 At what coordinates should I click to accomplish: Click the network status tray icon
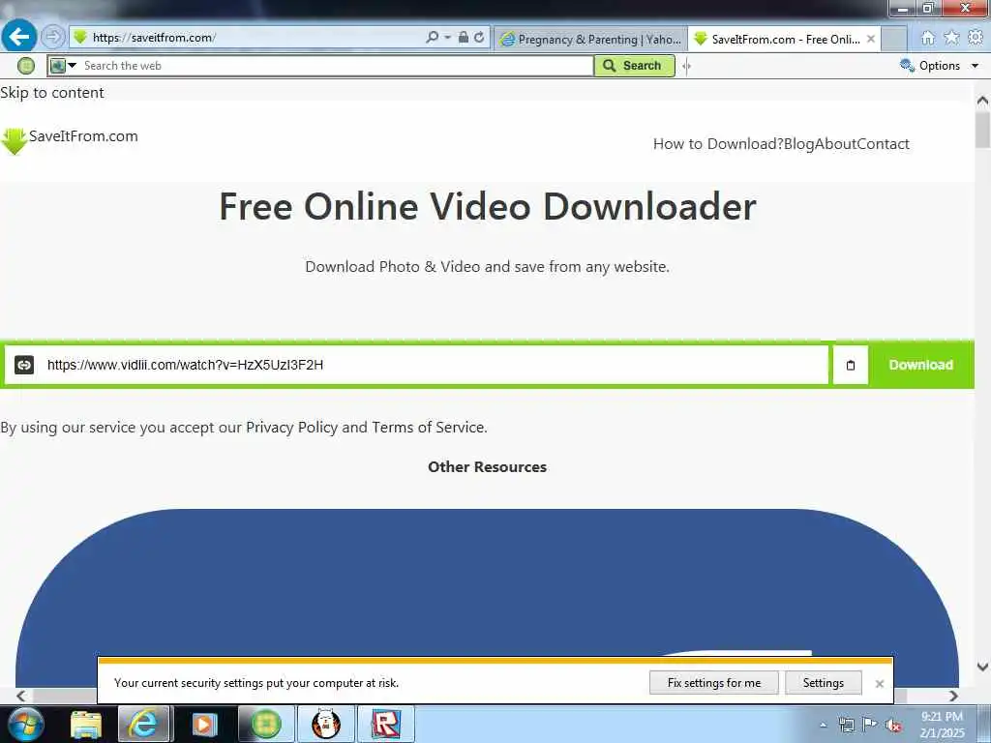(x=846, y=725)
